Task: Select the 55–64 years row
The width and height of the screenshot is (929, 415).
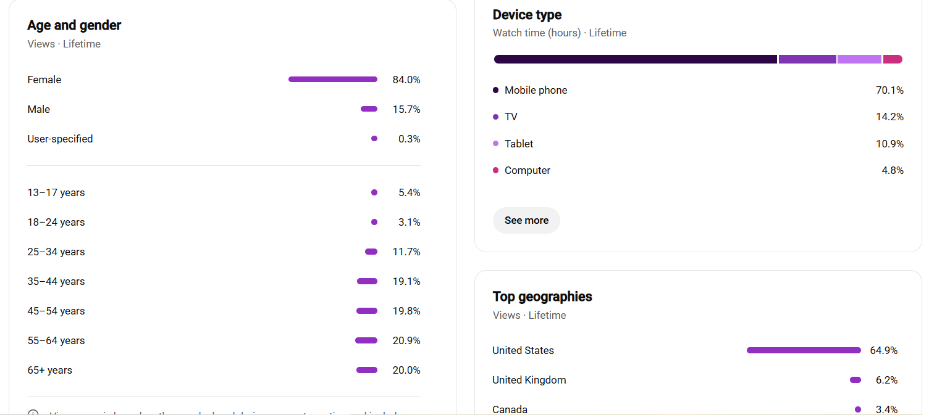Action: pyautogui.click(x=224, y=340)
